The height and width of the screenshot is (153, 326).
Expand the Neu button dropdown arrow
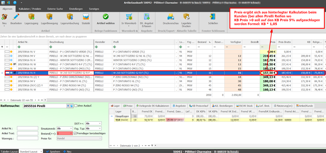[x=4, y=26]
